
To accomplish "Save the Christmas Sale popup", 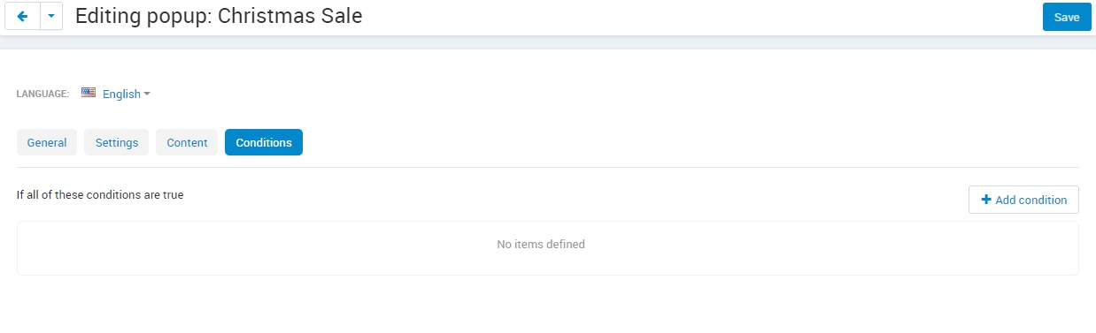I will pos(1067,17).
